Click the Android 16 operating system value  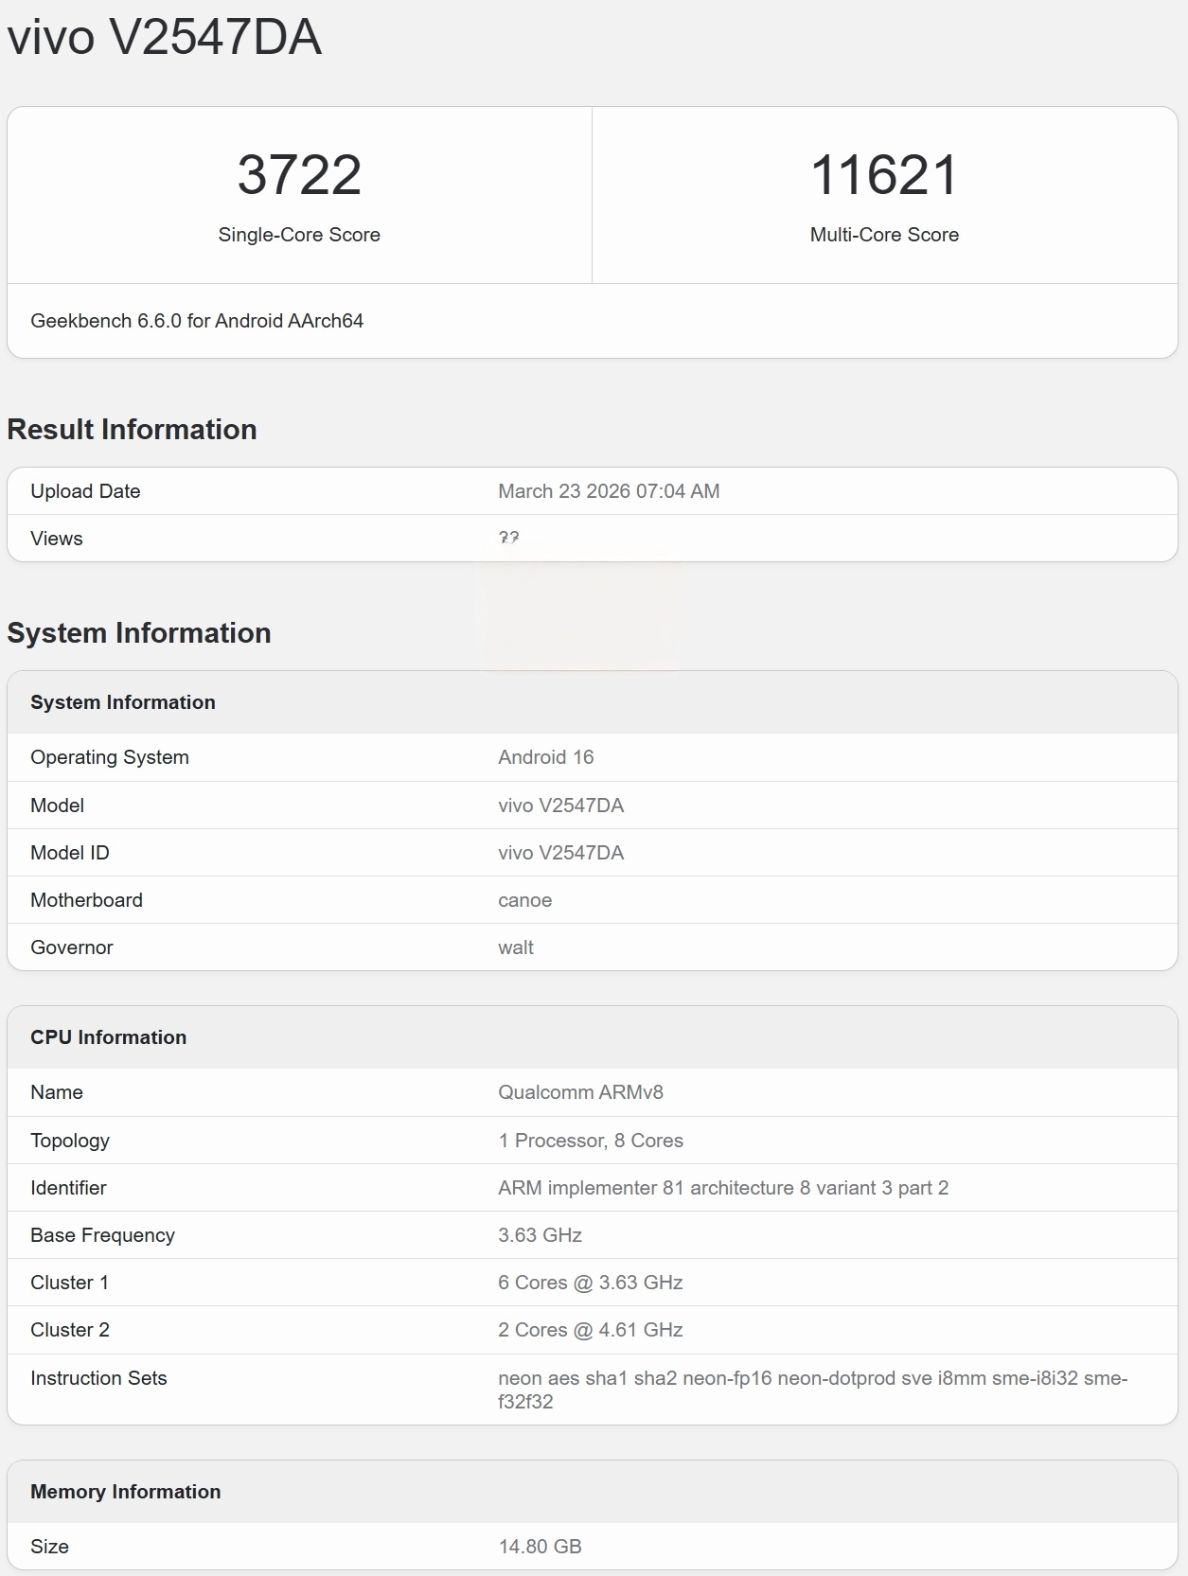(546, 757)
